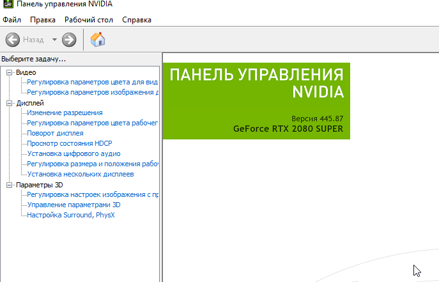Open Регулировка настроек изображения с просмотром
The image size is (439, 282).
pos(93,194)
